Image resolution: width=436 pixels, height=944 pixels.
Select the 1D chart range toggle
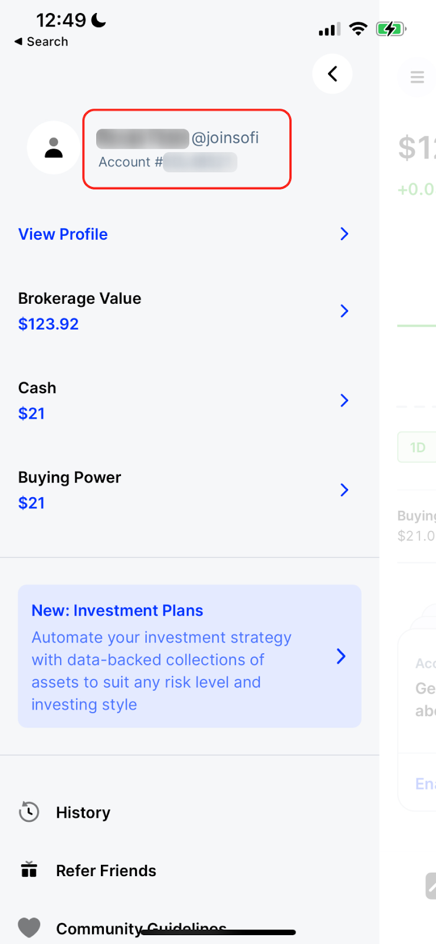click(x=417, y=447)
